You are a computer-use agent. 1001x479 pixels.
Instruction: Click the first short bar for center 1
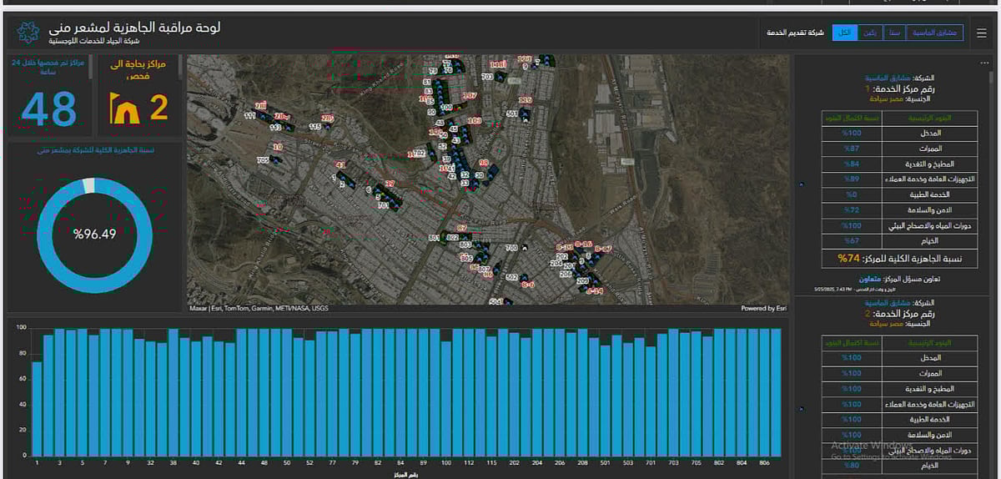click(37, 408)
